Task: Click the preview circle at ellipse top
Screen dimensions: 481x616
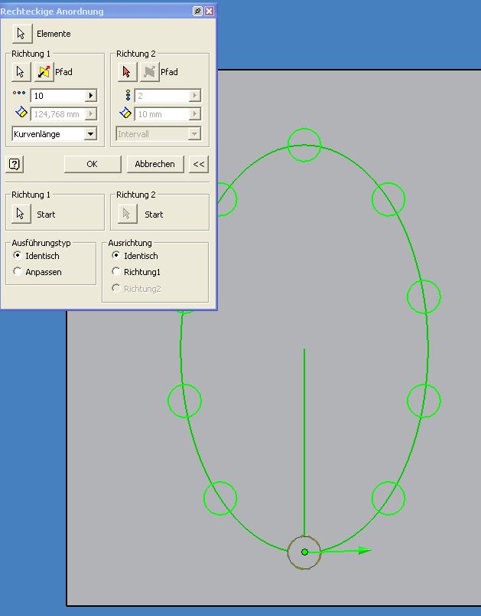Action: [x=304, y=145]
